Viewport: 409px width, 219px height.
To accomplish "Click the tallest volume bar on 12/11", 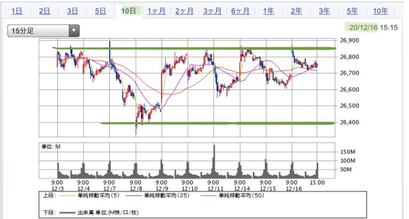I will click(x=214, y=162).
